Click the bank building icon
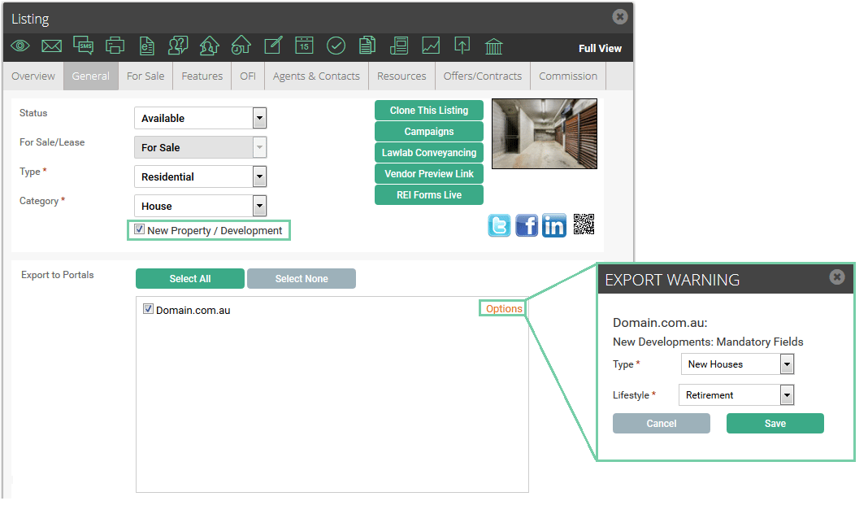This screenshot has width=868, height=514. click(494, 46)
